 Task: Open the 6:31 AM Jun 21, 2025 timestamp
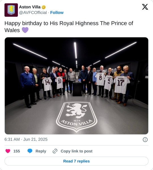tap(26, 139)
